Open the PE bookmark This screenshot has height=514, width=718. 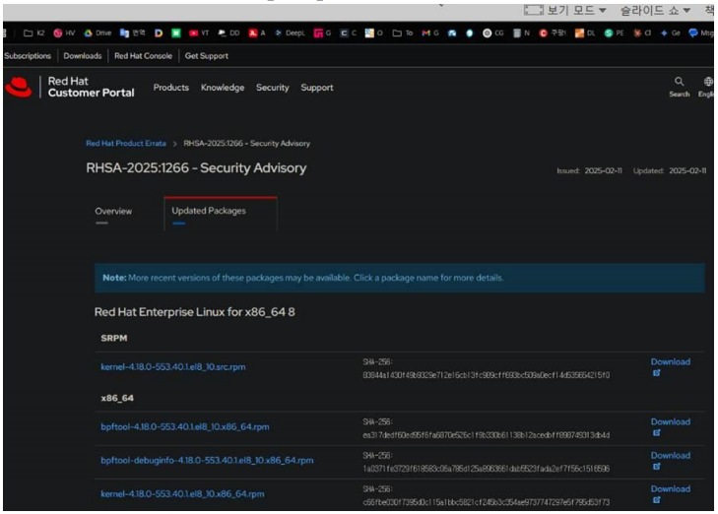pos(614,32)
